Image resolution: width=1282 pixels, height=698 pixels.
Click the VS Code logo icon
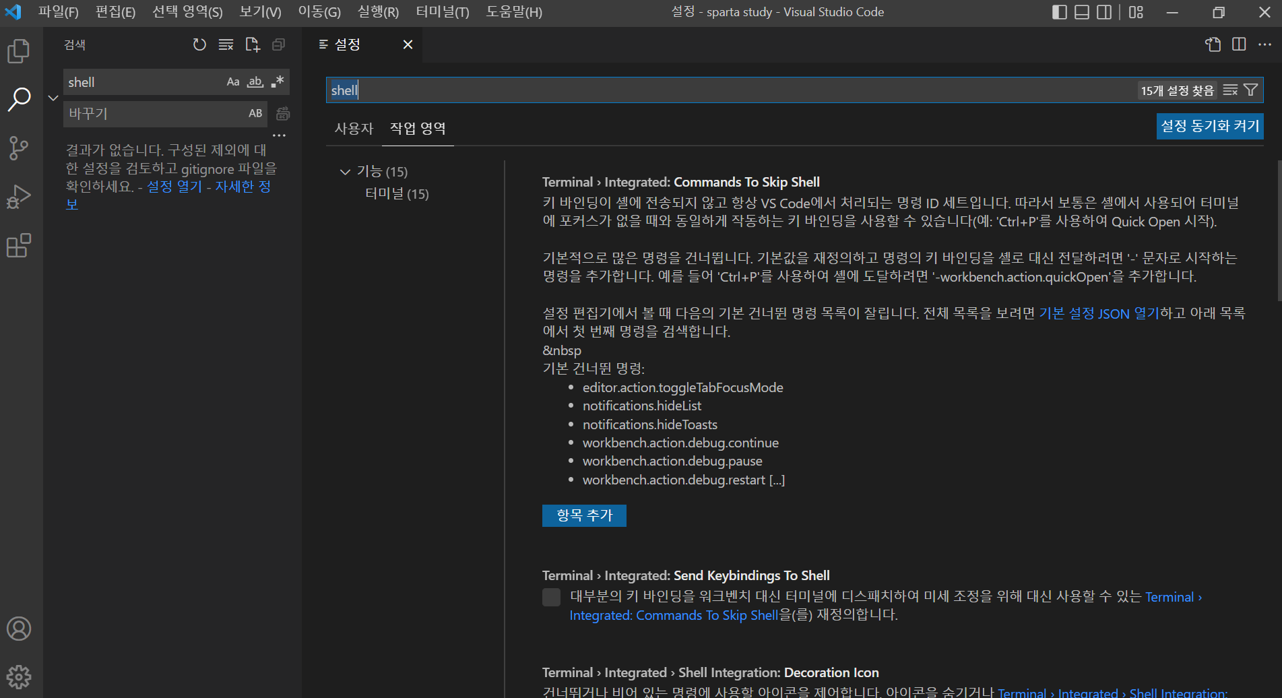[13, 12]
